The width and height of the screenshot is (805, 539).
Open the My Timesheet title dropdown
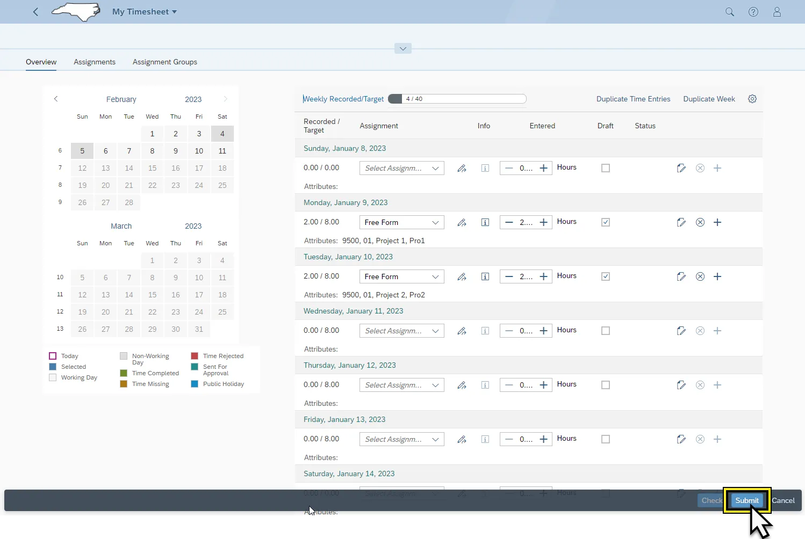pos(145,12)
